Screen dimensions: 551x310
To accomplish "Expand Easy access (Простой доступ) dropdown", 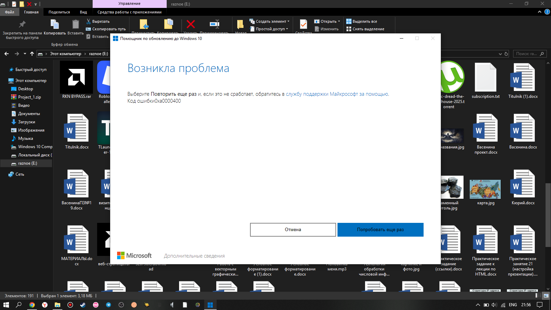I will point(287,29).
